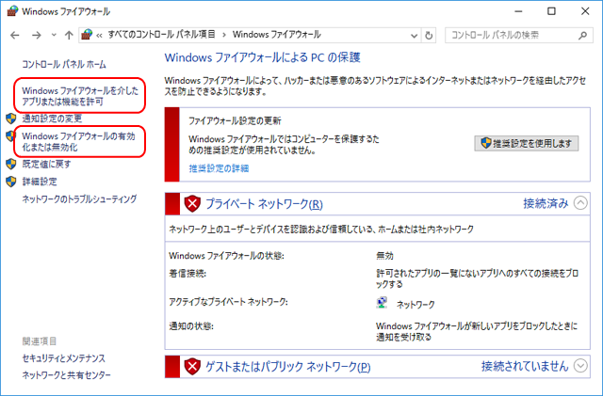
Task: Click プライベート ネットワーク(R) heading
Action: pos(264,204)
